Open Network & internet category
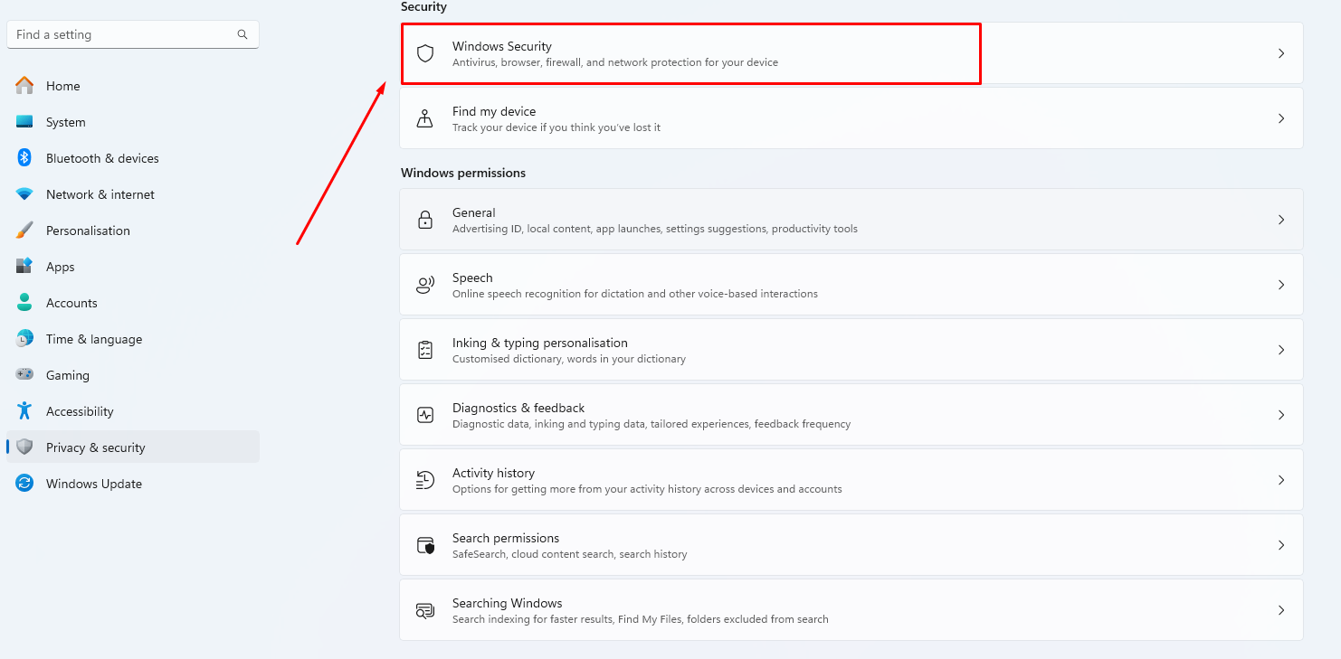The height and width of the screenshot is (659, 1341). click(133, 194)
